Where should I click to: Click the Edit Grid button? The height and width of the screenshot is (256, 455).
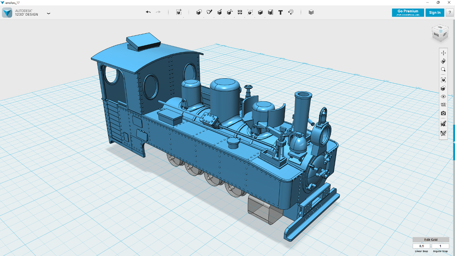[x=431, y=240]
